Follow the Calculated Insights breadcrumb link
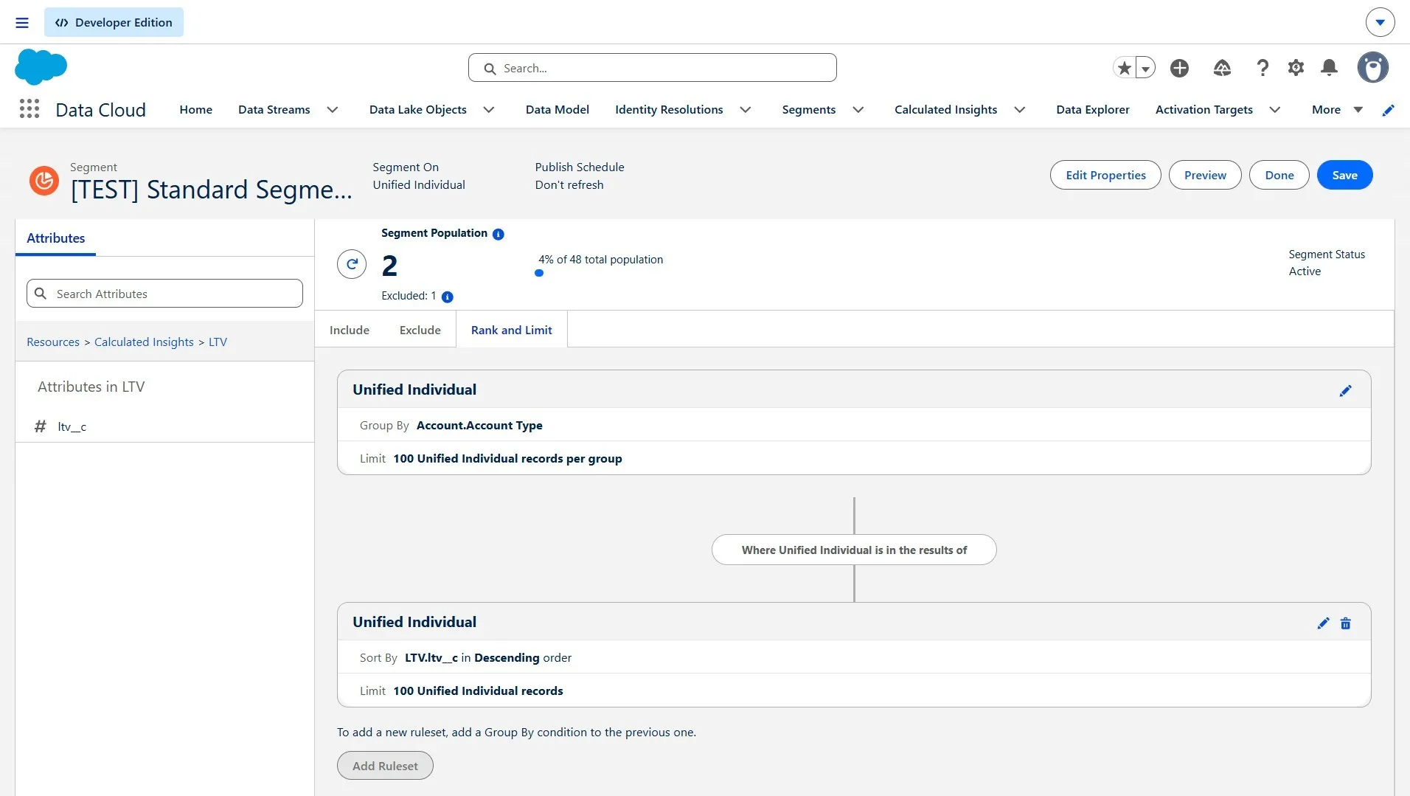The image size is (1410, 796). (x=144, y=342)
